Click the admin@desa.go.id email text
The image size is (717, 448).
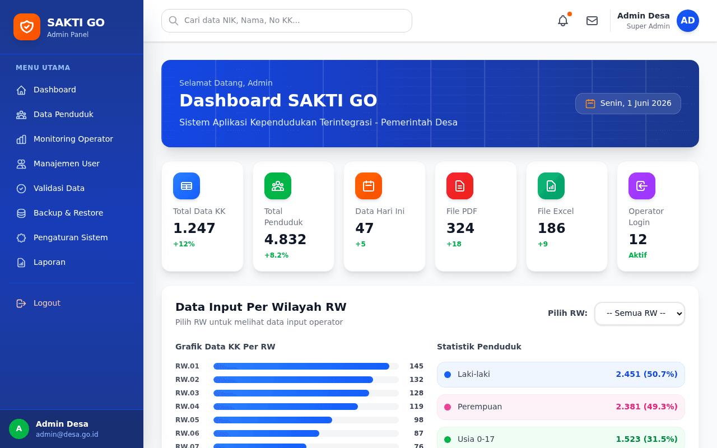(x=67, y=435)
